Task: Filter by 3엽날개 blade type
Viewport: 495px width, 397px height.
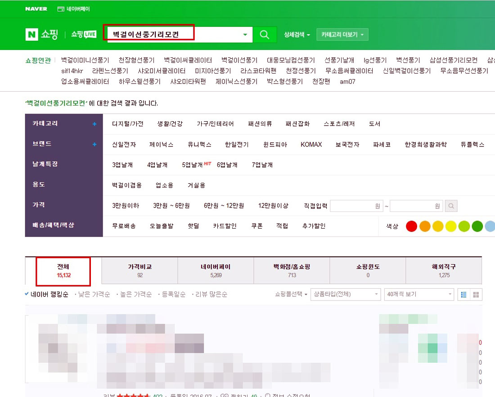Action: tap(122, 165)
